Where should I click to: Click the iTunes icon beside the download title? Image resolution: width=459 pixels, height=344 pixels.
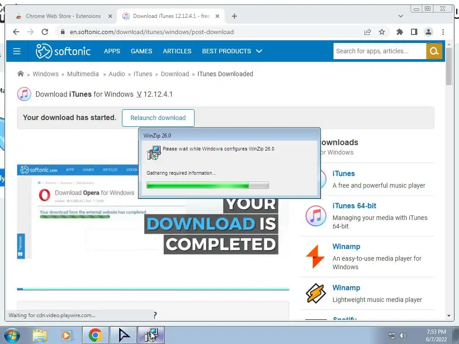tap(24, 94)
